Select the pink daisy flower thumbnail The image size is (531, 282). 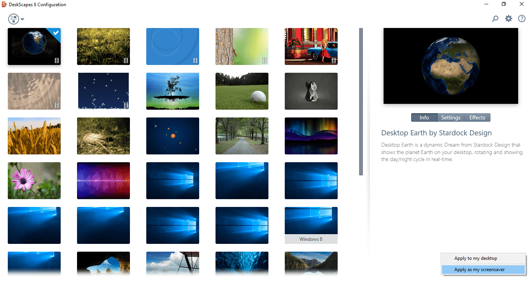tap(34, 180)
